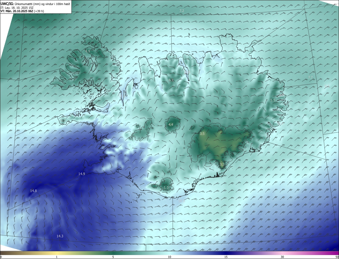Click the faint 10.9 value south of the coast

tap(181, 201)
